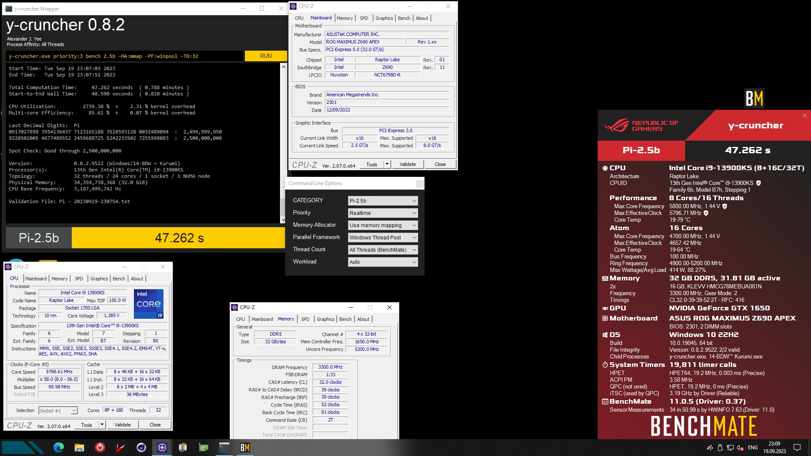The height and width of the screenshot is (456, 811).
Task: Open the red molecule tray icon
Action: point(710,448)
